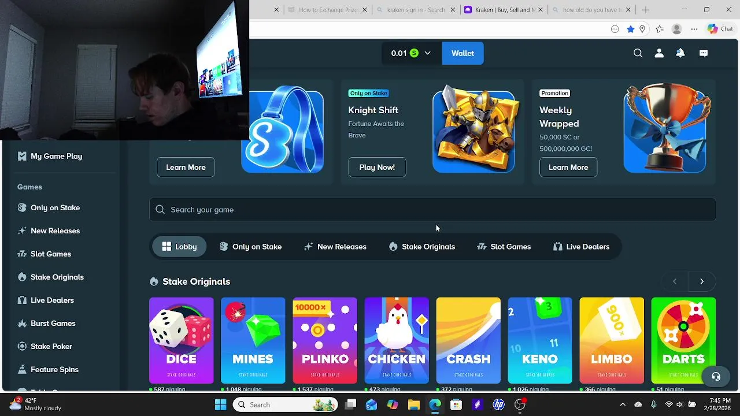Open the Crash game tile
The height and width of the screenshot is (416, 740).
[x=468, y=340]
